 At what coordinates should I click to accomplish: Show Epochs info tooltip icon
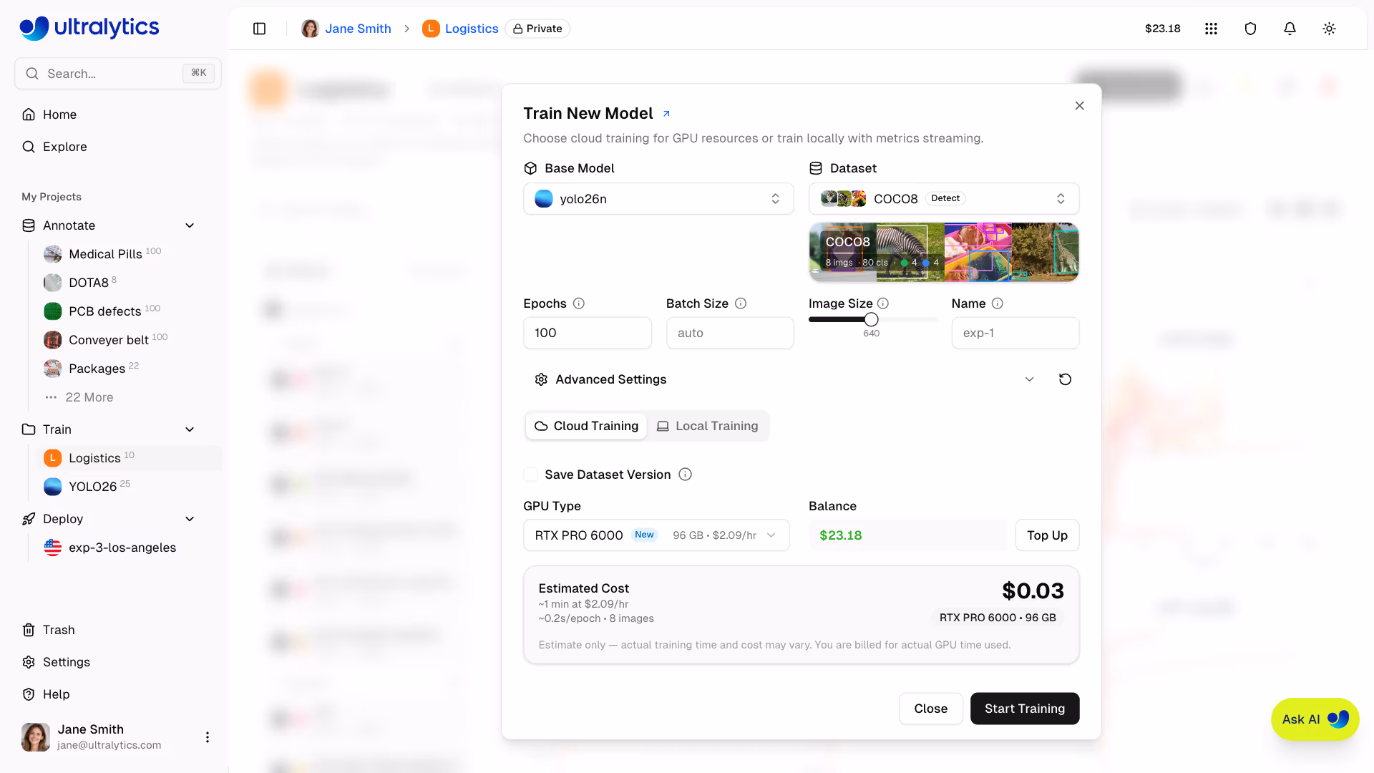click(579, 303)
